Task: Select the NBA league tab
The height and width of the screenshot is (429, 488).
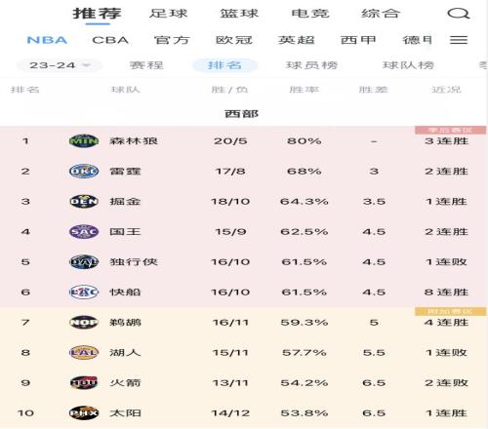Action: [x=47, y=40]
